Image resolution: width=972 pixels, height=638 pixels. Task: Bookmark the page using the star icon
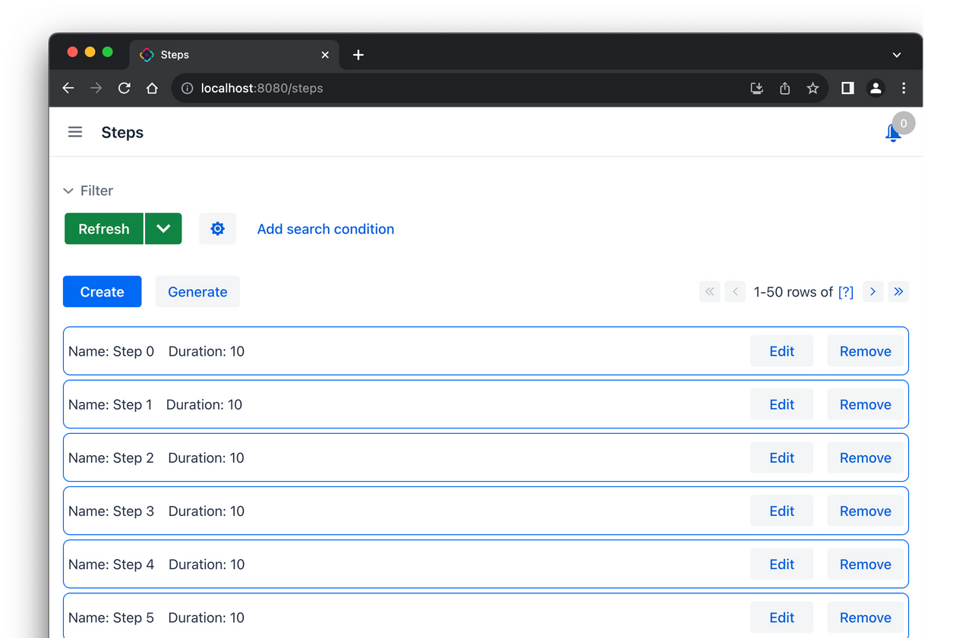pos(813,88)
